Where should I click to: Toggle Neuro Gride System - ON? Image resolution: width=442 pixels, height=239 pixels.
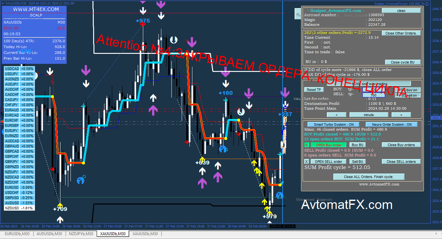(x=391, y=124)
